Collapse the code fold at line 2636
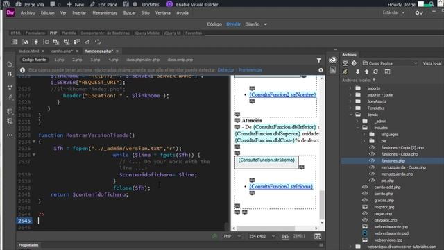Image resolution: width=444 pixels, height=250 pixels. 34,155
